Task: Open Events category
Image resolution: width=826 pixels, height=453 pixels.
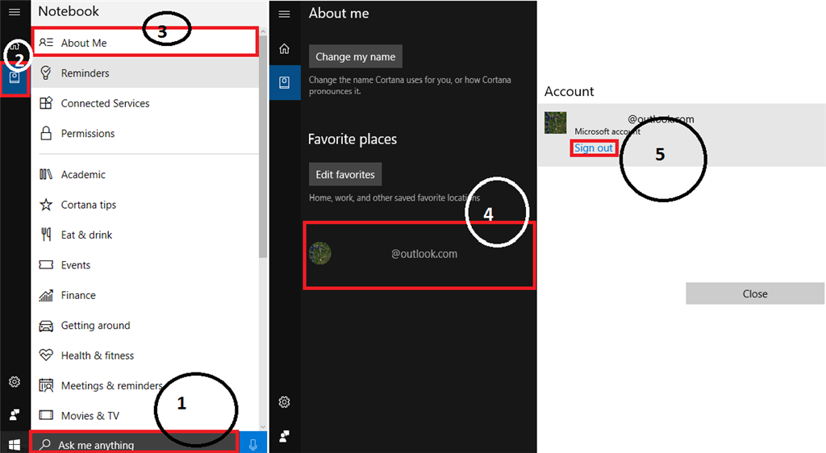Action: click(x=145, y=264)
